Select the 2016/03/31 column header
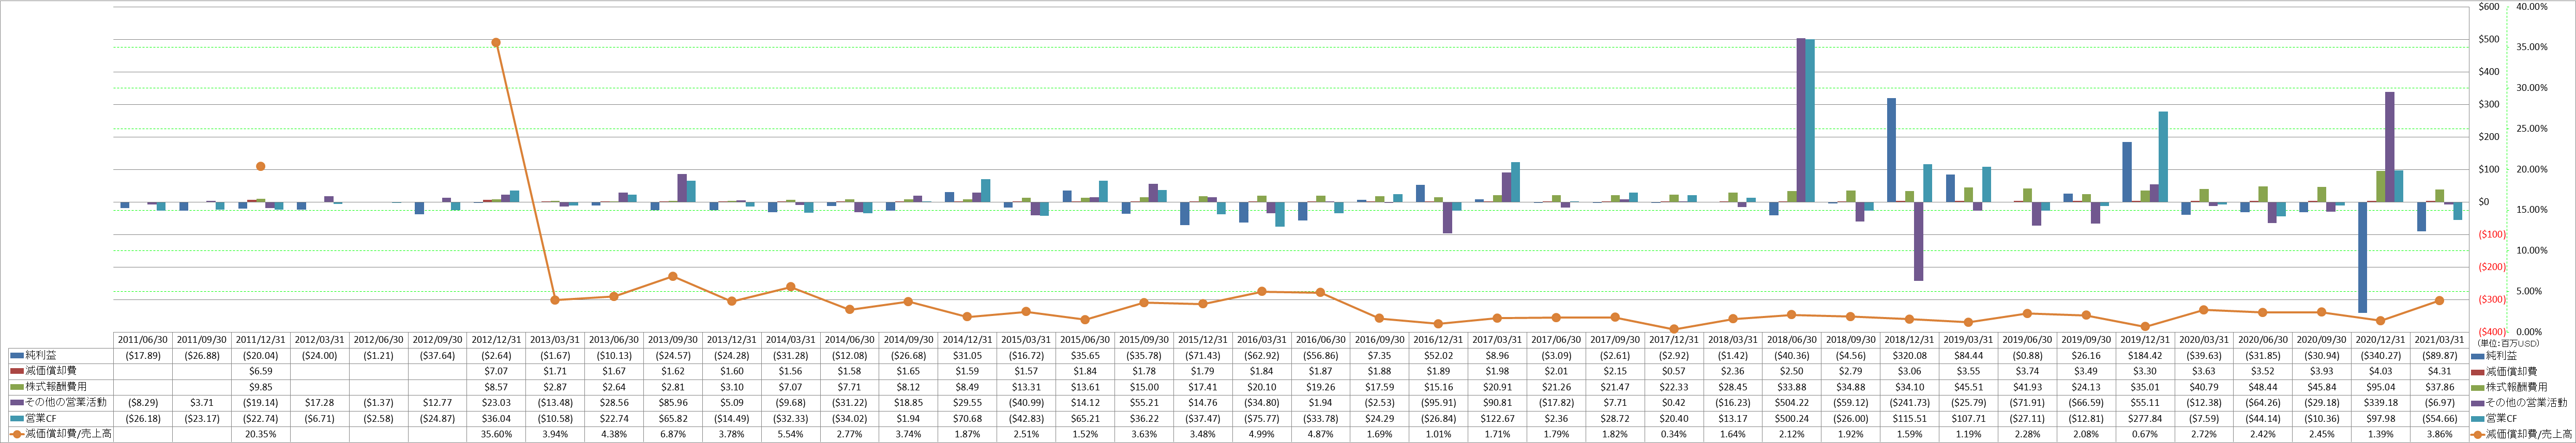Screen dimensions: 2576x443 point(1261,340)
